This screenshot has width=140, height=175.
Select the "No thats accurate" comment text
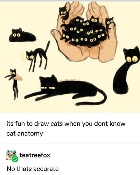[x=33, y=169]
